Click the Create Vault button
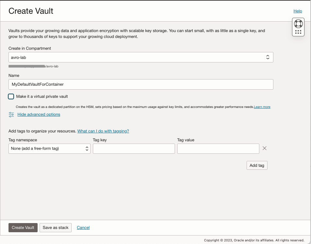Image resolution: width=311 pixels, height=244 pixels. coord(23,228)
